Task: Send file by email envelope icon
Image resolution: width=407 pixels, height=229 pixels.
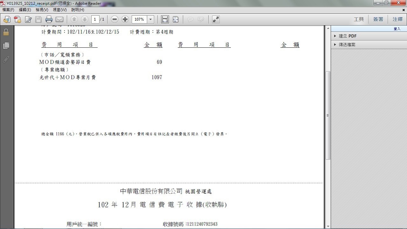Action: [x=59, y=19]
